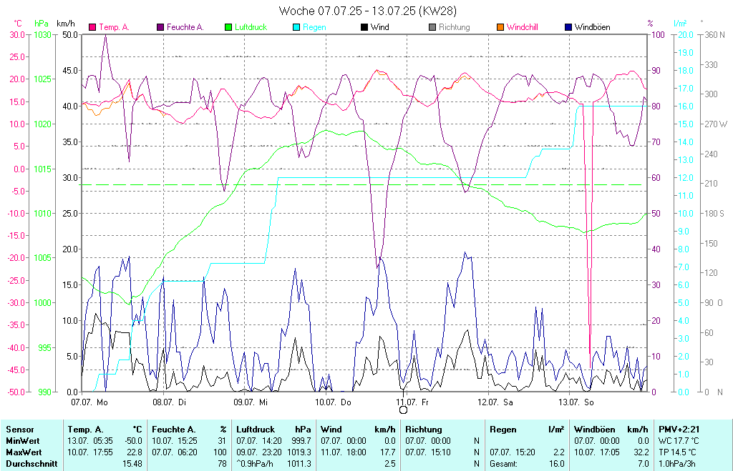Click the Richtung legend label
This screenshot has height=471, width=733.
[454, 27]
